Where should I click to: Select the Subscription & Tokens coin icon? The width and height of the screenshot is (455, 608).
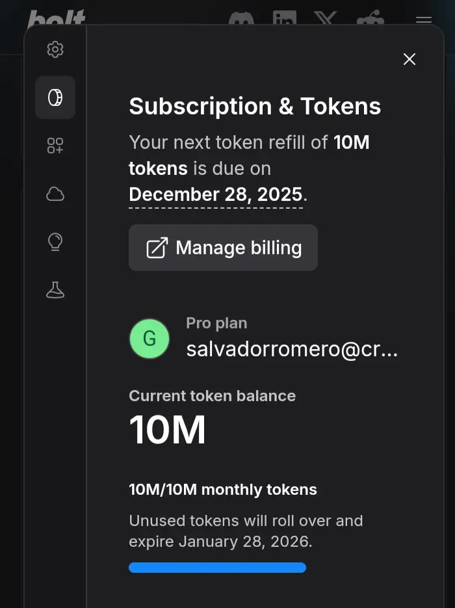point(55,98)
